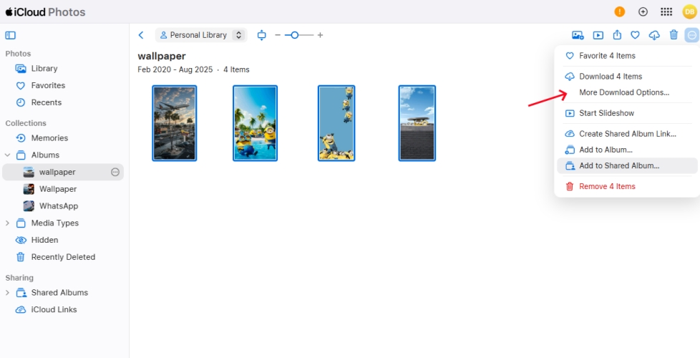Click the plus create icon in header

643,12
